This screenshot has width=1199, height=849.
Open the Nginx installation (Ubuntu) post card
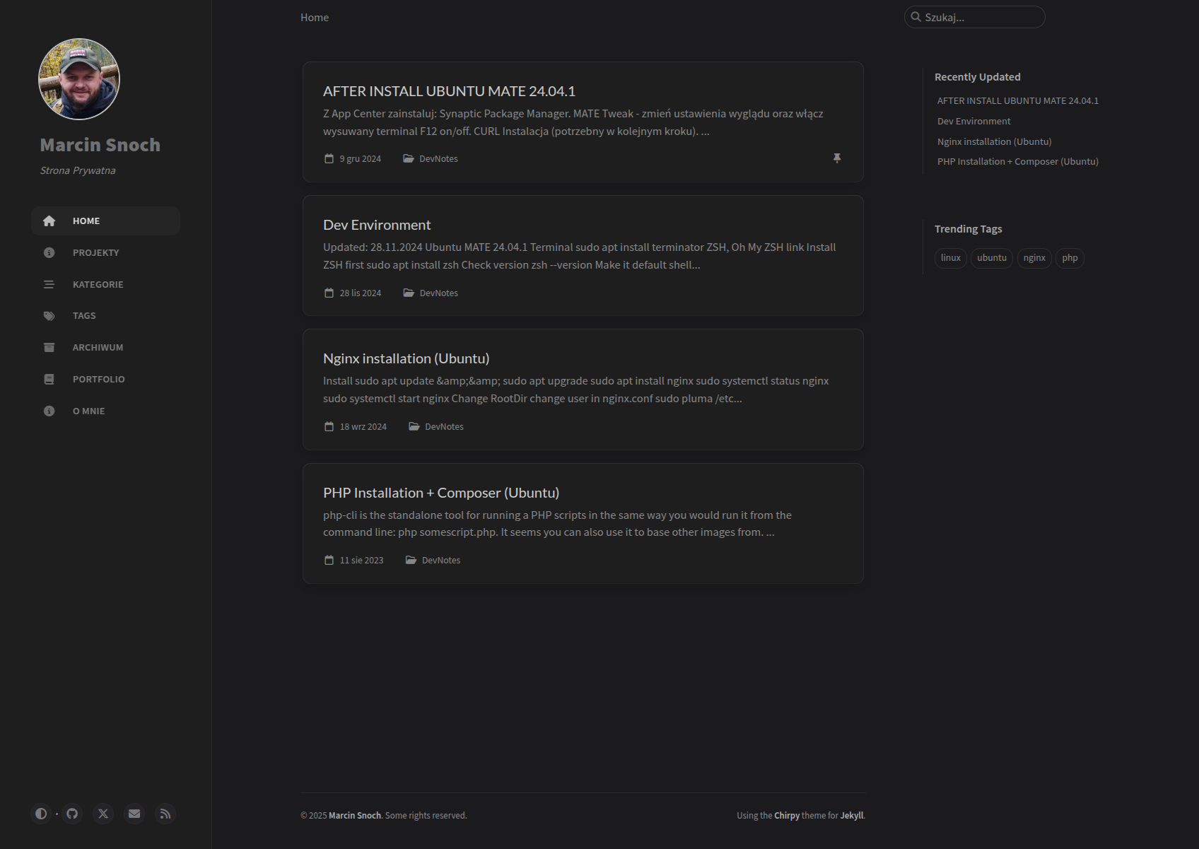(x=406, y=359)
